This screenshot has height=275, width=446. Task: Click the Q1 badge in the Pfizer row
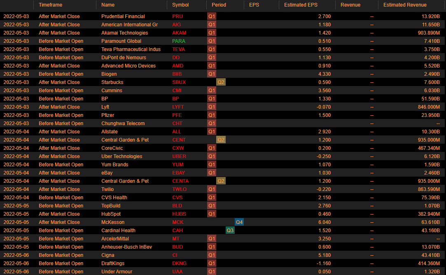click(x=212, y=115)
